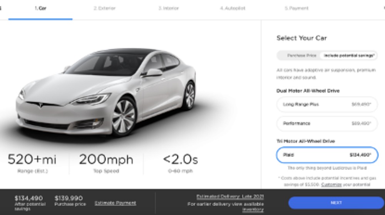Select Include potential savings view
This screenshot has height=215, width=385.
coord(349,56)
